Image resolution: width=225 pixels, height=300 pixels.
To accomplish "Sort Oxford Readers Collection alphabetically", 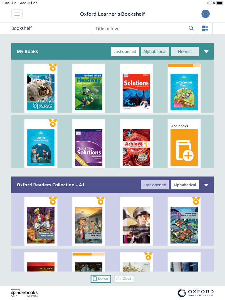I will [185, 185].
